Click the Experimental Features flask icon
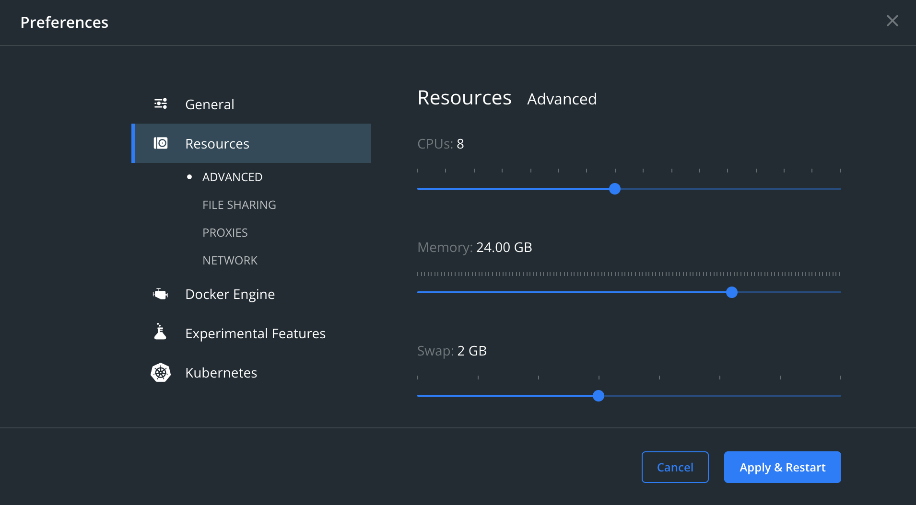916x505 pixels. click(x=160, y=332)
